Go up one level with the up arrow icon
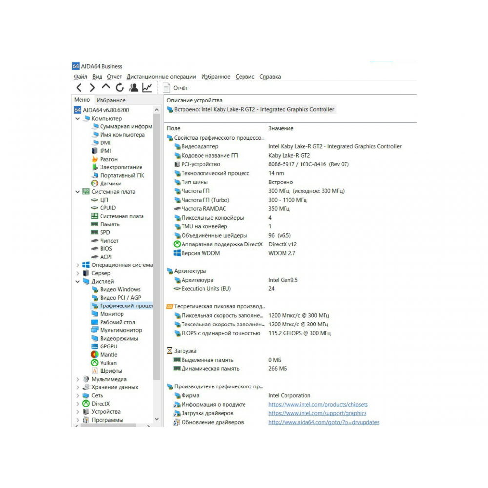The image size is (488, 488). [x=106, y=87]
